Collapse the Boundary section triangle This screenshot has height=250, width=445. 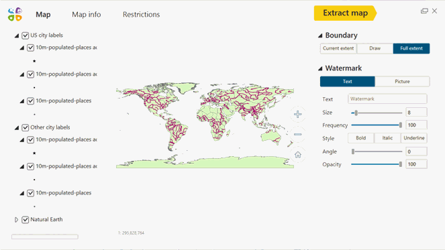click(x=320, y=36)
